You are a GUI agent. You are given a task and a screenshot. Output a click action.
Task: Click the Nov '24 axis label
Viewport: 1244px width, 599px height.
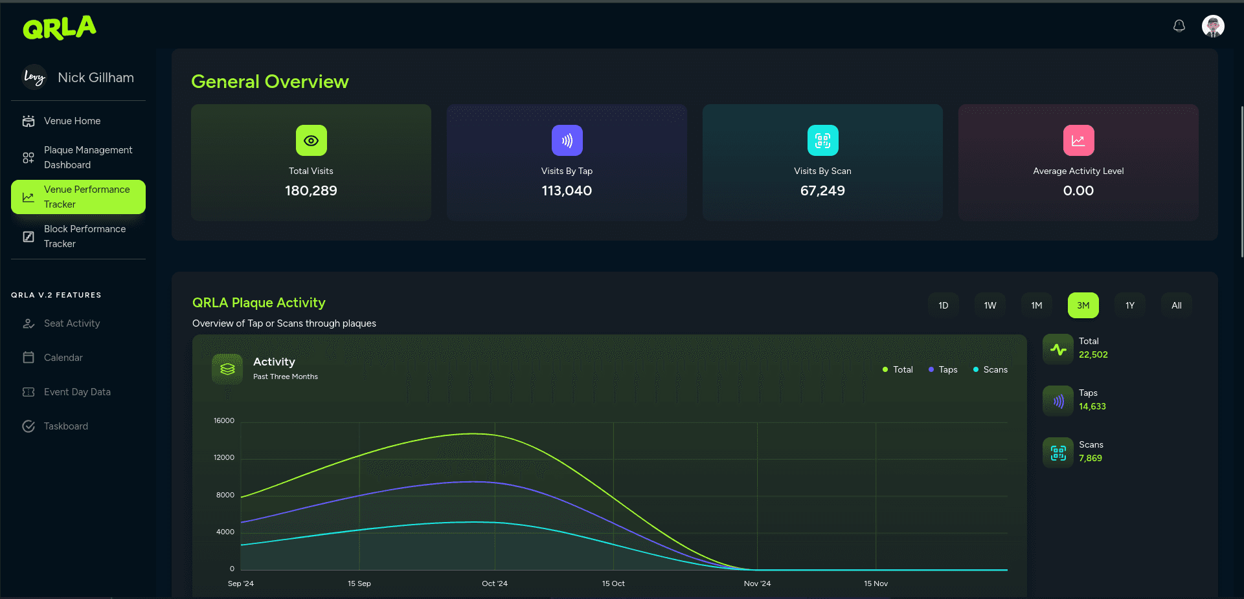[757, 583]
